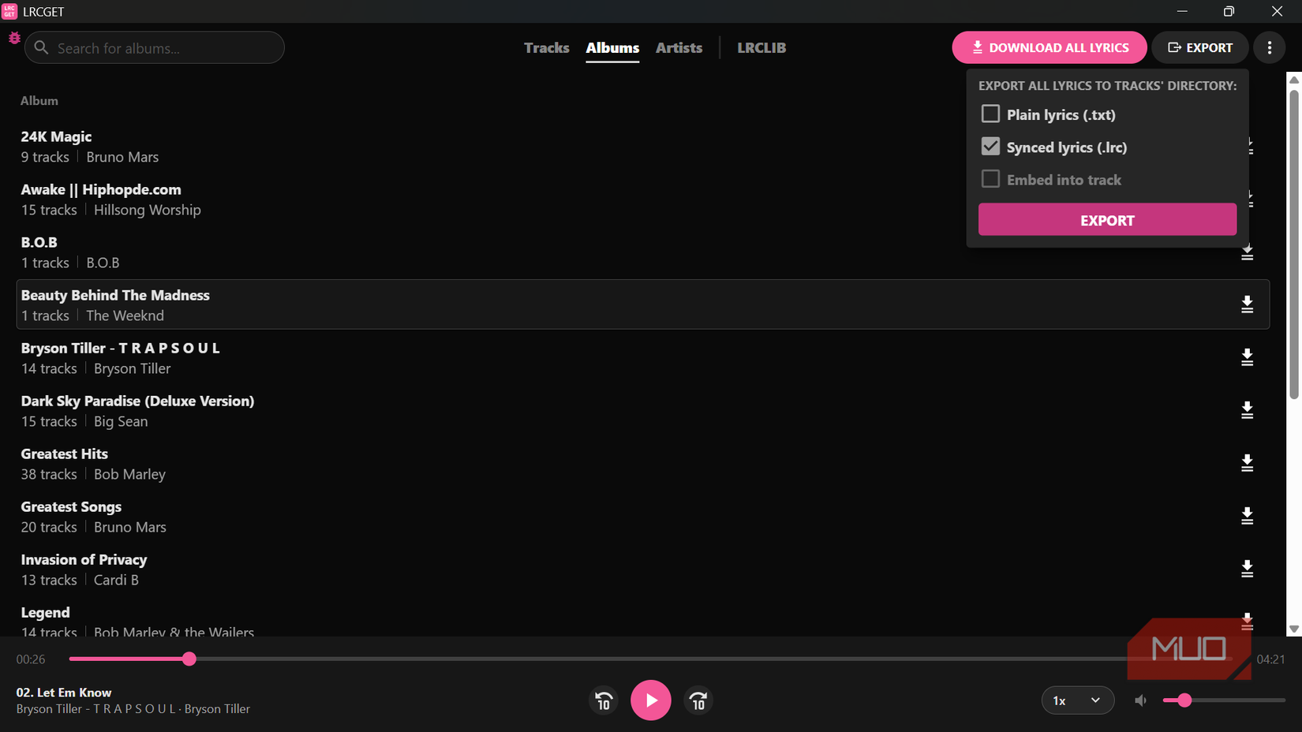Download lyrics for B.O.B album
Viewport: 1302px width, 732px height.
1247,253
